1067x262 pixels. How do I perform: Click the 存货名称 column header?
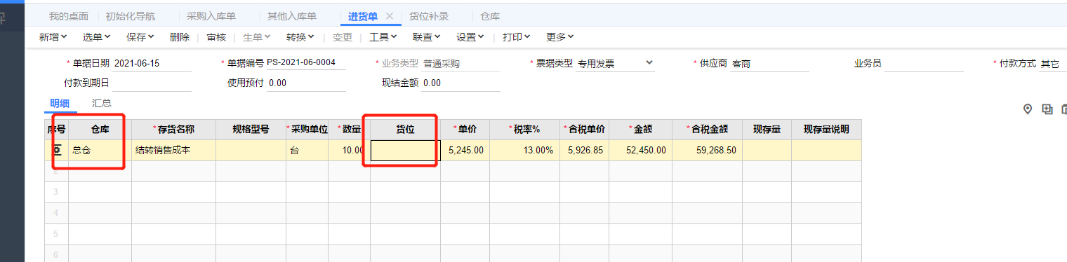[x=173, y=130]
